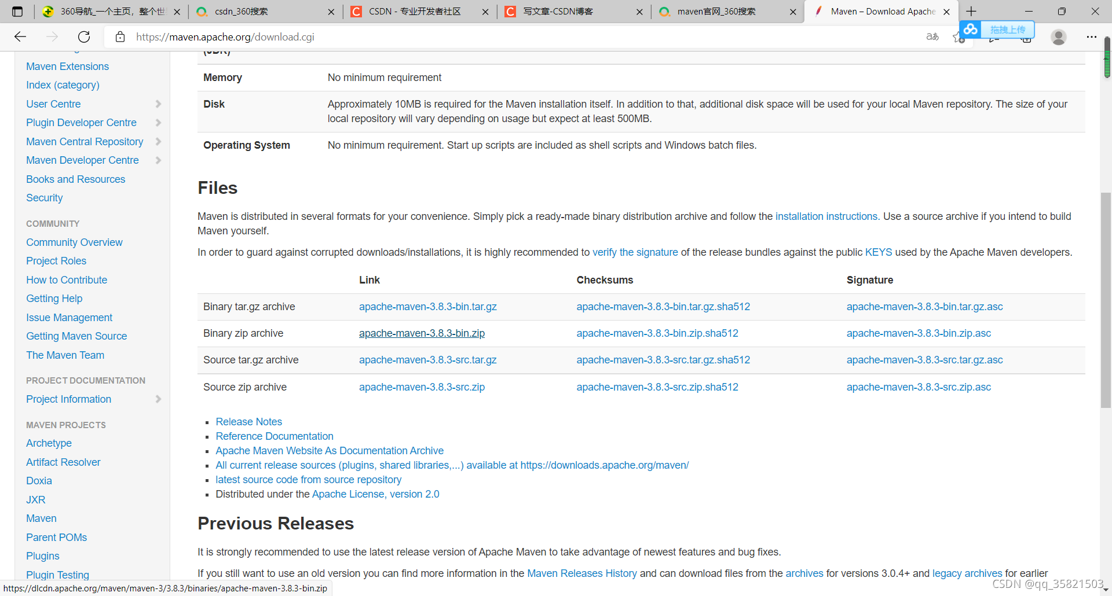Viewport: 1112px width, 596px height.
Task: Open Maven Releases History link
Action: tap(582, 573)
